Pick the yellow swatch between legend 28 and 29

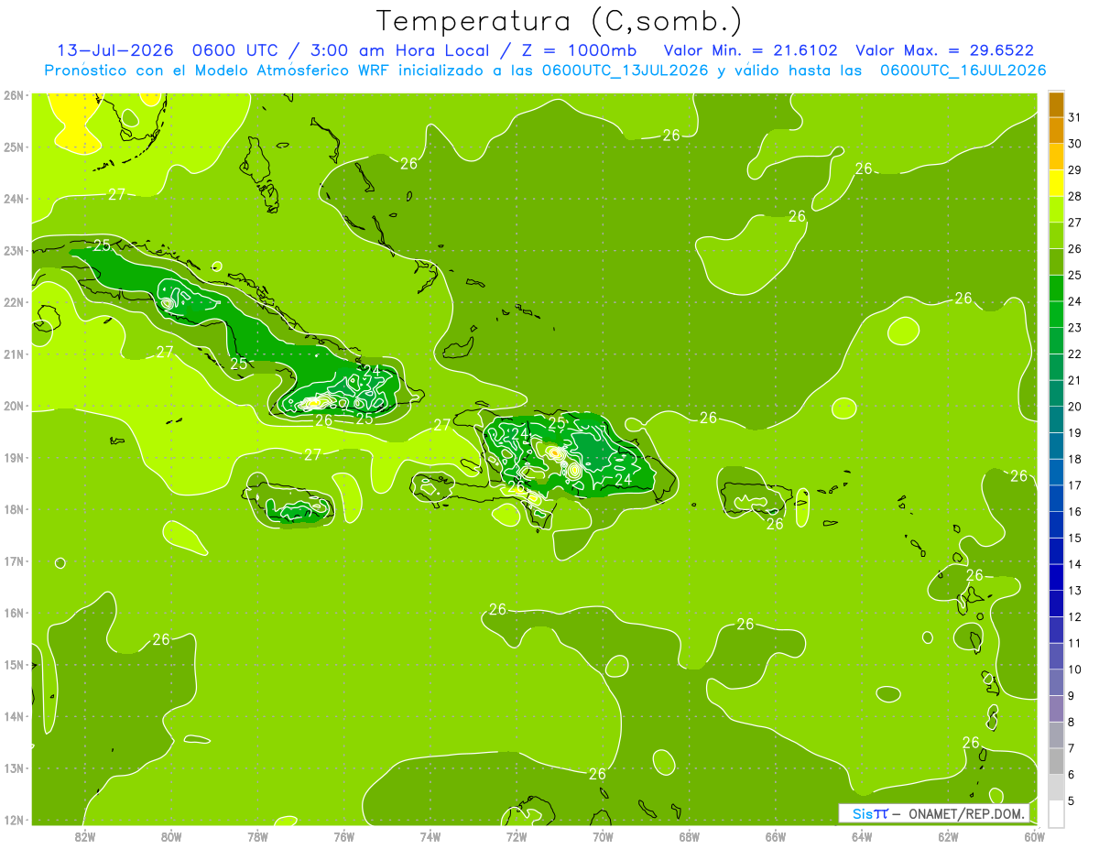tap(1056, 184)
